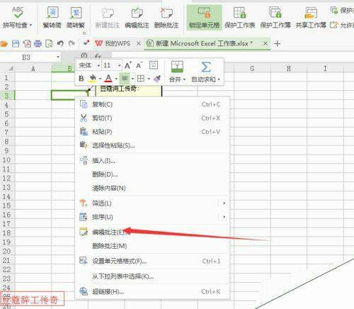Save the workbook with the floppy icon
Image resolution: width=354 pixels, height=309 pixels.
pos(16,44)
